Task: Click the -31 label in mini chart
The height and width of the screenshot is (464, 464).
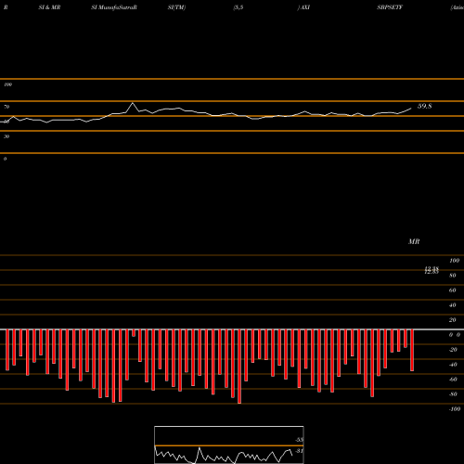Action: click(299, 451)
